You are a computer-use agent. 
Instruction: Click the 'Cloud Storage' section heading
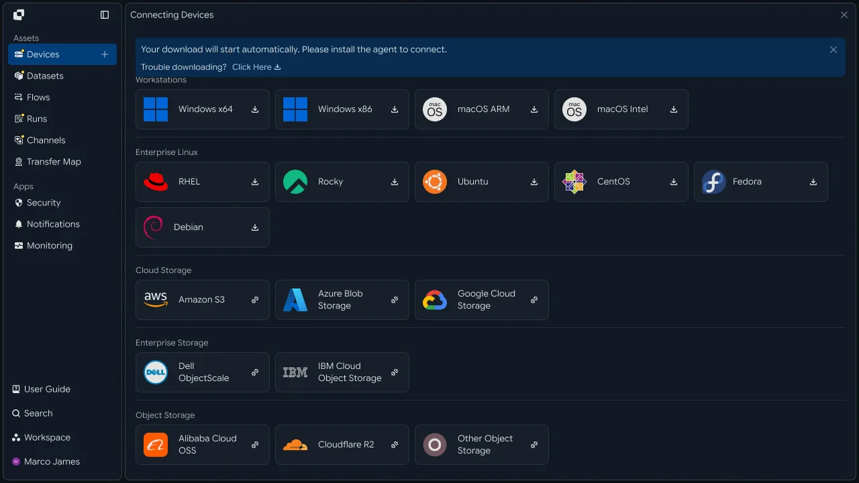[x=163, y=270]
